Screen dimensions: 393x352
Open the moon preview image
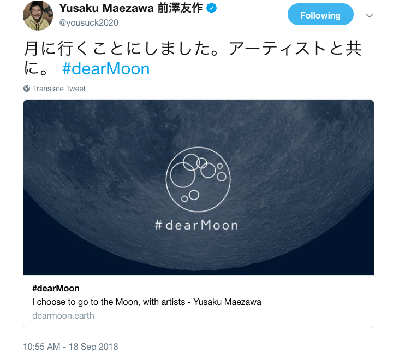tap(199, 187)
